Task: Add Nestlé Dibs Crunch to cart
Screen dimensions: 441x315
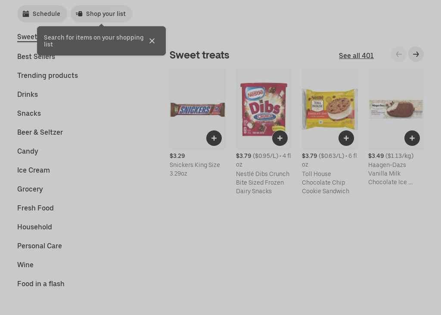Action: (x=280, y=138)
